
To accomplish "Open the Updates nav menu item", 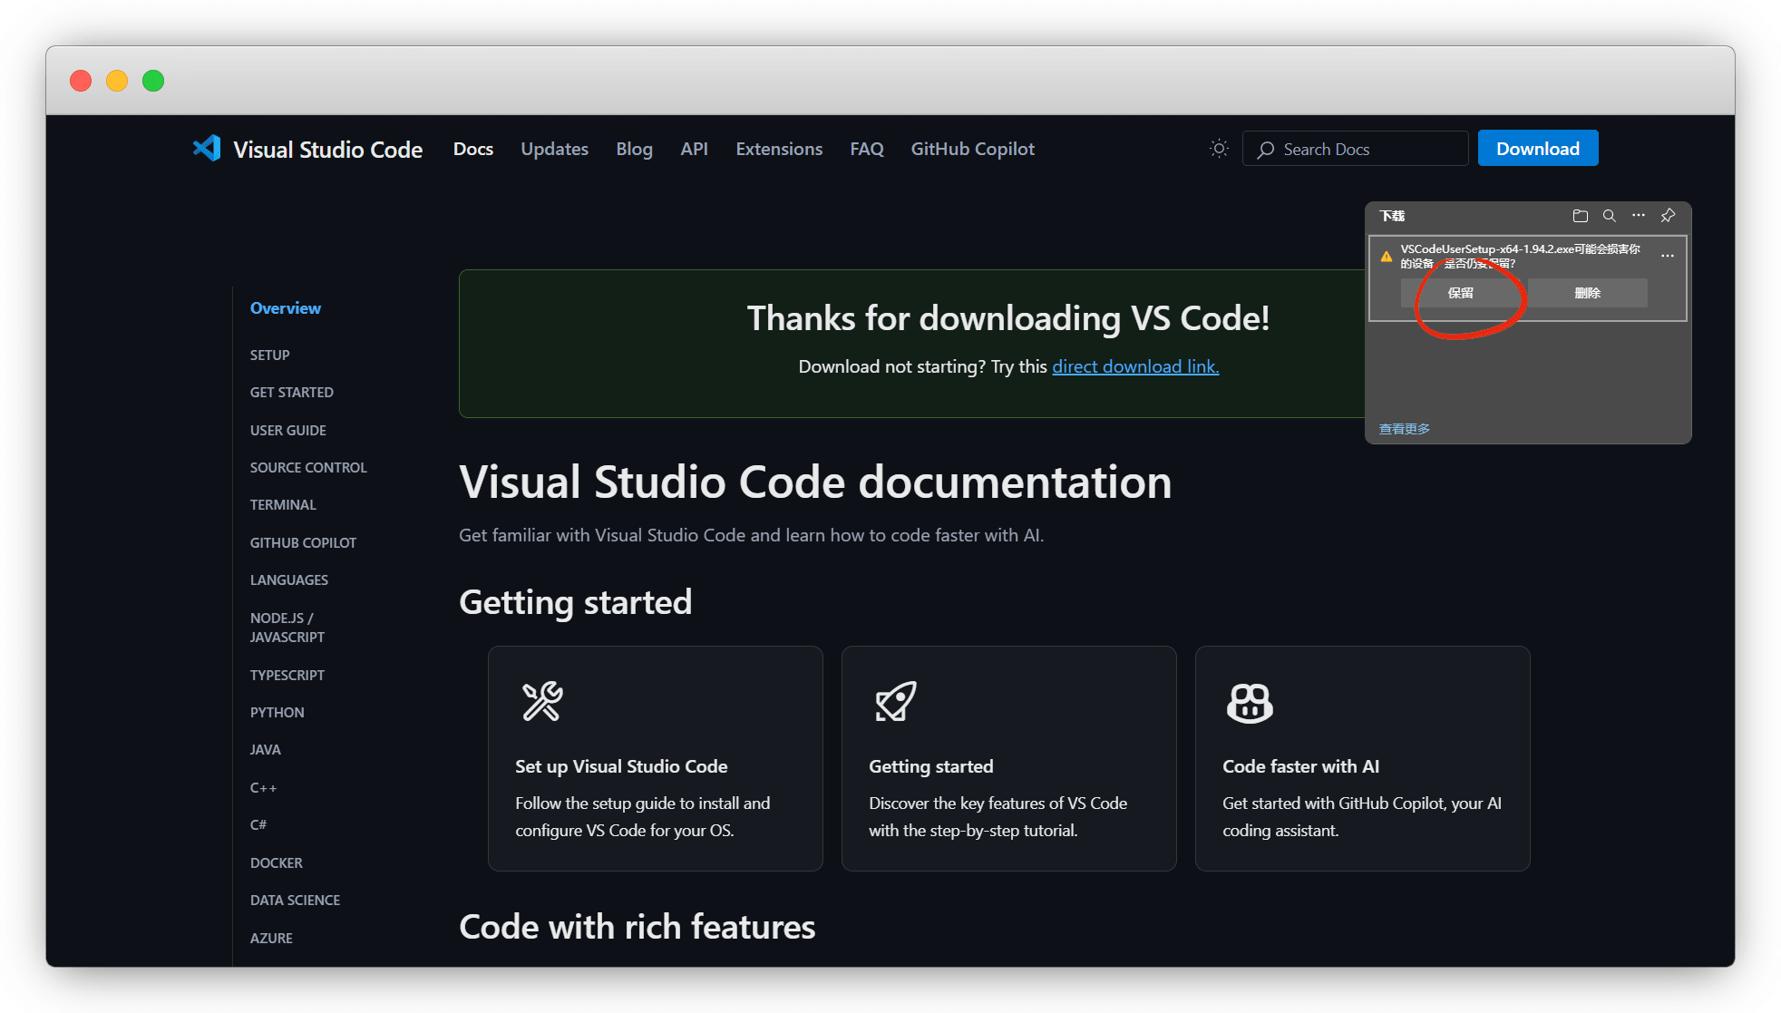I will [554, 149].
